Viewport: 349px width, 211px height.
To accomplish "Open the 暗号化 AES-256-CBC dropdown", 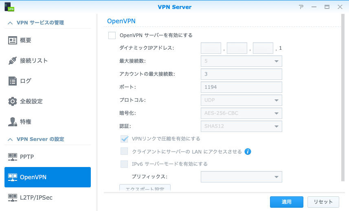I will pos(241,113).
